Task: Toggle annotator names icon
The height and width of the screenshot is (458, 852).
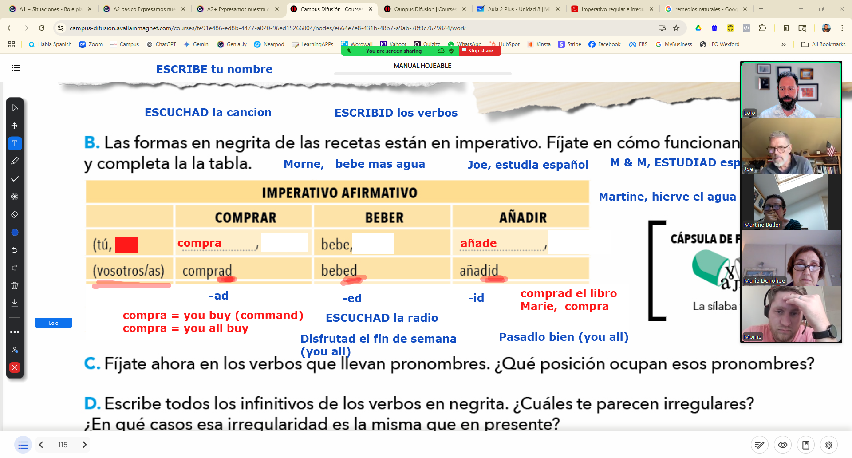Action: [15, 350]
